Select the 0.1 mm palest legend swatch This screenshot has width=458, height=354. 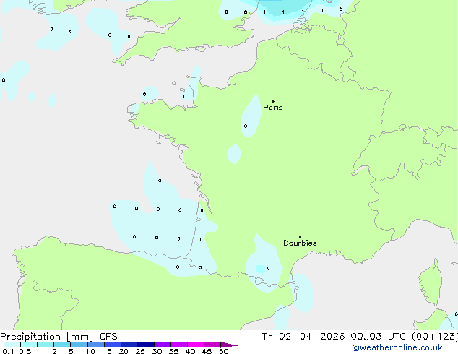click(12, 345)
